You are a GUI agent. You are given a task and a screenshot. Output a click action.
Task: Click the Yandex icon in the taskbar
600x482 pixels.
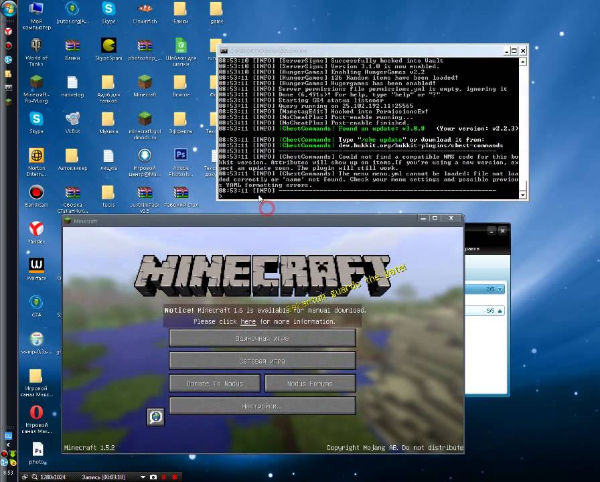pos(8,31)
